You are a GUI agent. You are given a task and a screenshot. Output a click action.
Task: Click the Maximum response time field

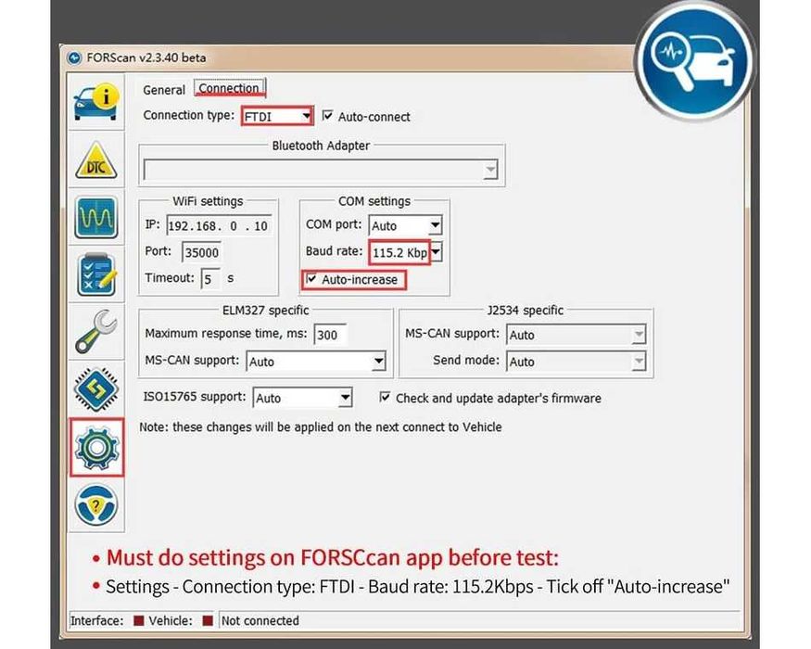tap(330, 335)
